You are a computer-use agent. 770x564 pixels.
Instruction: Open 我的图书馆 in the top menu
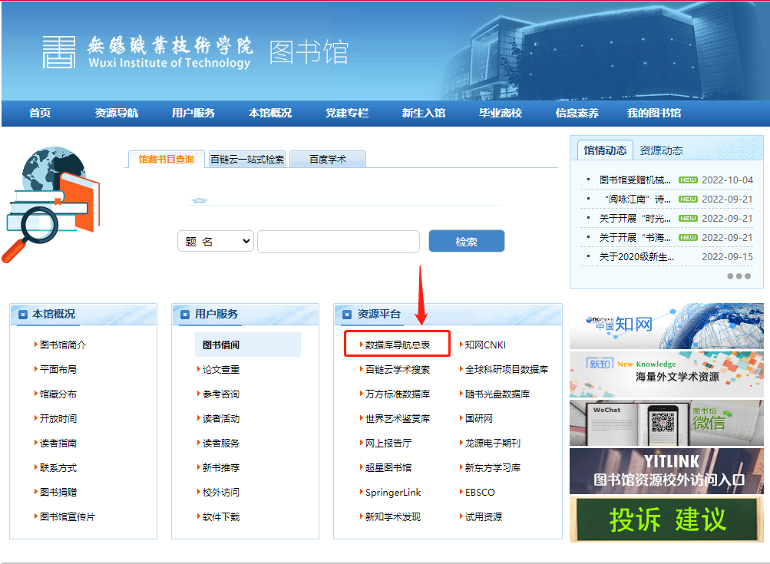click(654, 113)
